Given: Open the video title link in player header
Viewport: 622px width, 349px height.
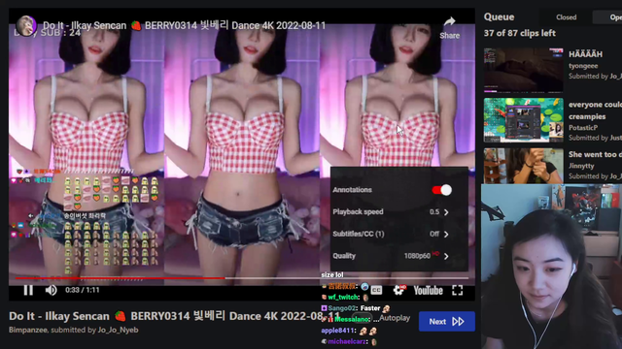Looking at the screenshot, I should pyautogui.click(x=184, y=26).
